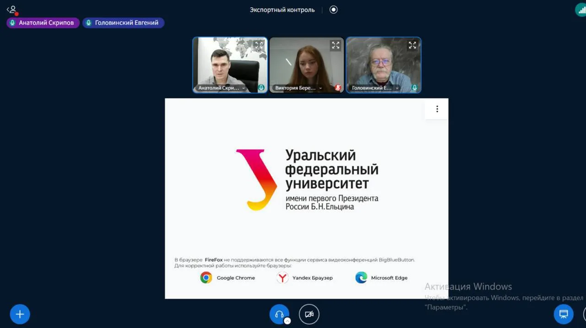This screenshot has width=586, height=328.
Task: Open connection status signal bars
Action: 581,10
